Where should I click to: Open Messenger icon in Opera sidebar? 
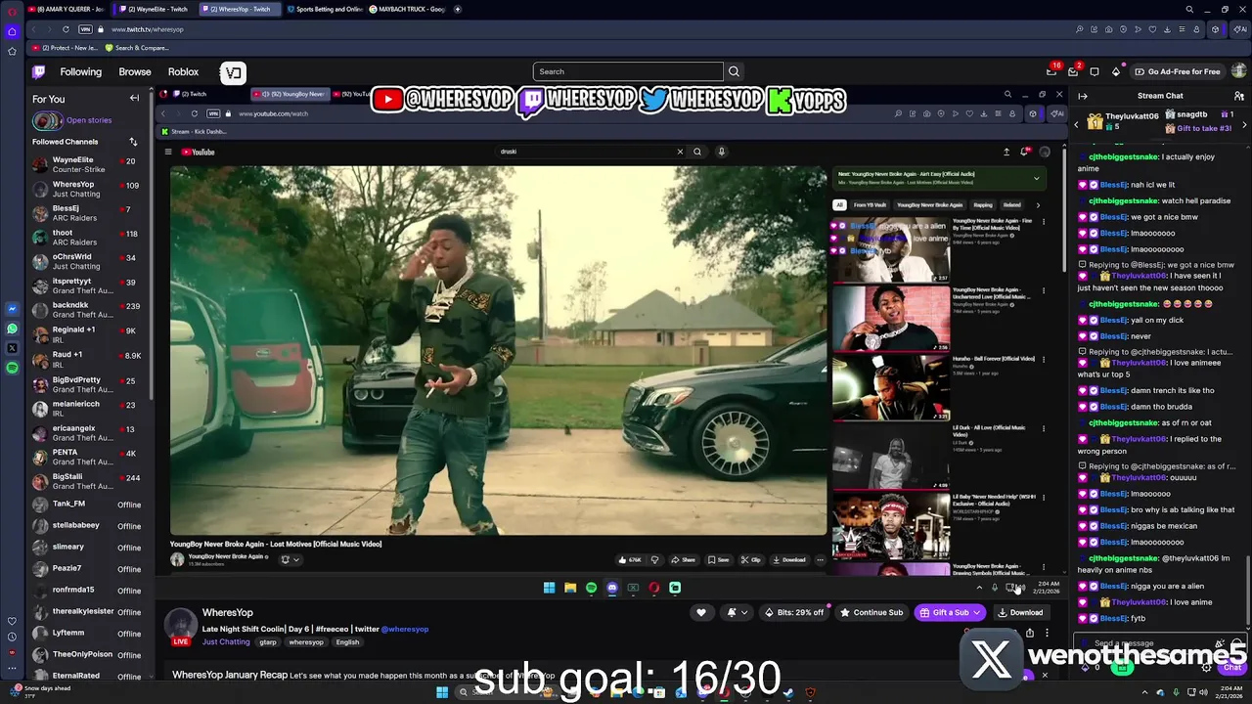12,309
